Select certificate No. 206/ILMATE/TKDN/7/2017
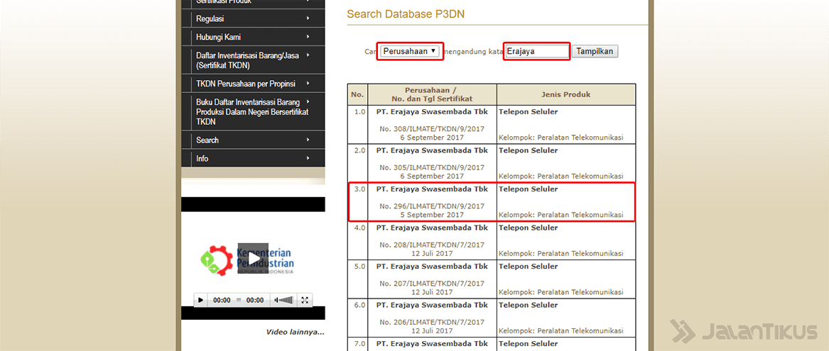 [x=432, y=322]
